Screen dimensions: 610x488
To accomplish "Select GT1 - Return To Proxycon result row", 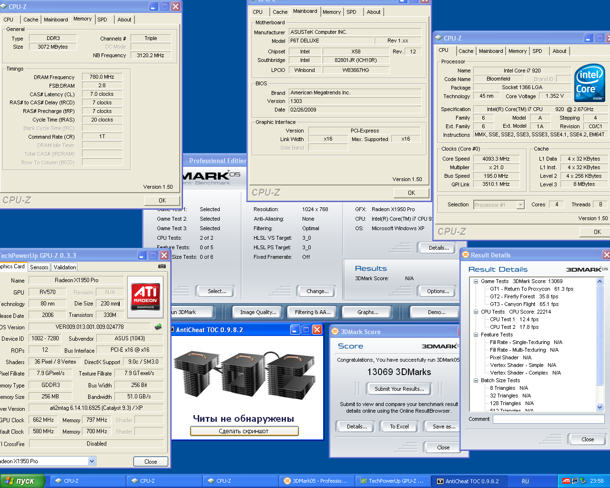I will [531, 289].
